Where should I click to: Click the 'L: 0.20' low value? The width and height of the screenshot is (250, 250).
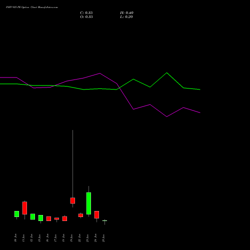click(x=126, y=17)
